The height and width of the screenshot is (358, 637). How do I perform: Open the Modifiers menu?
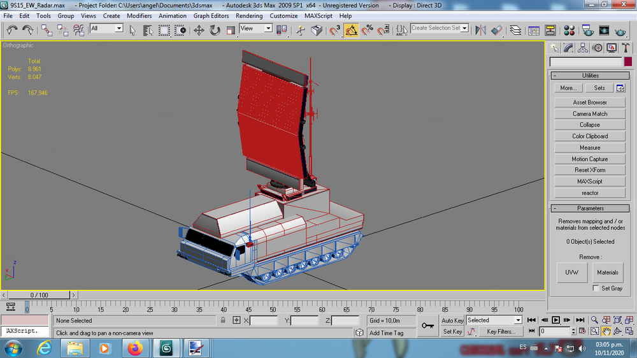point(139,16)
